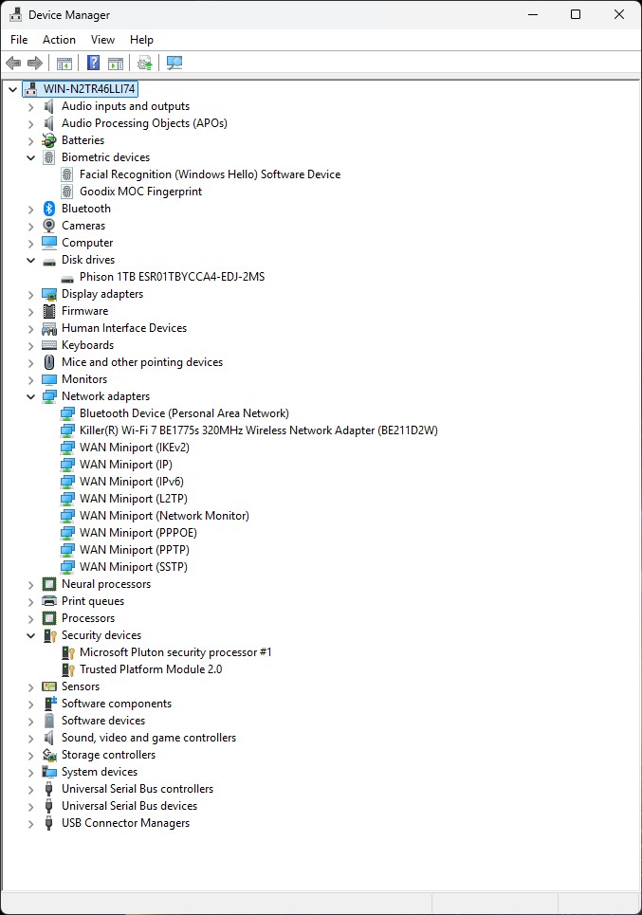Click the Cameras webcam icon
The image size is (642, 915).
[49, 226]
